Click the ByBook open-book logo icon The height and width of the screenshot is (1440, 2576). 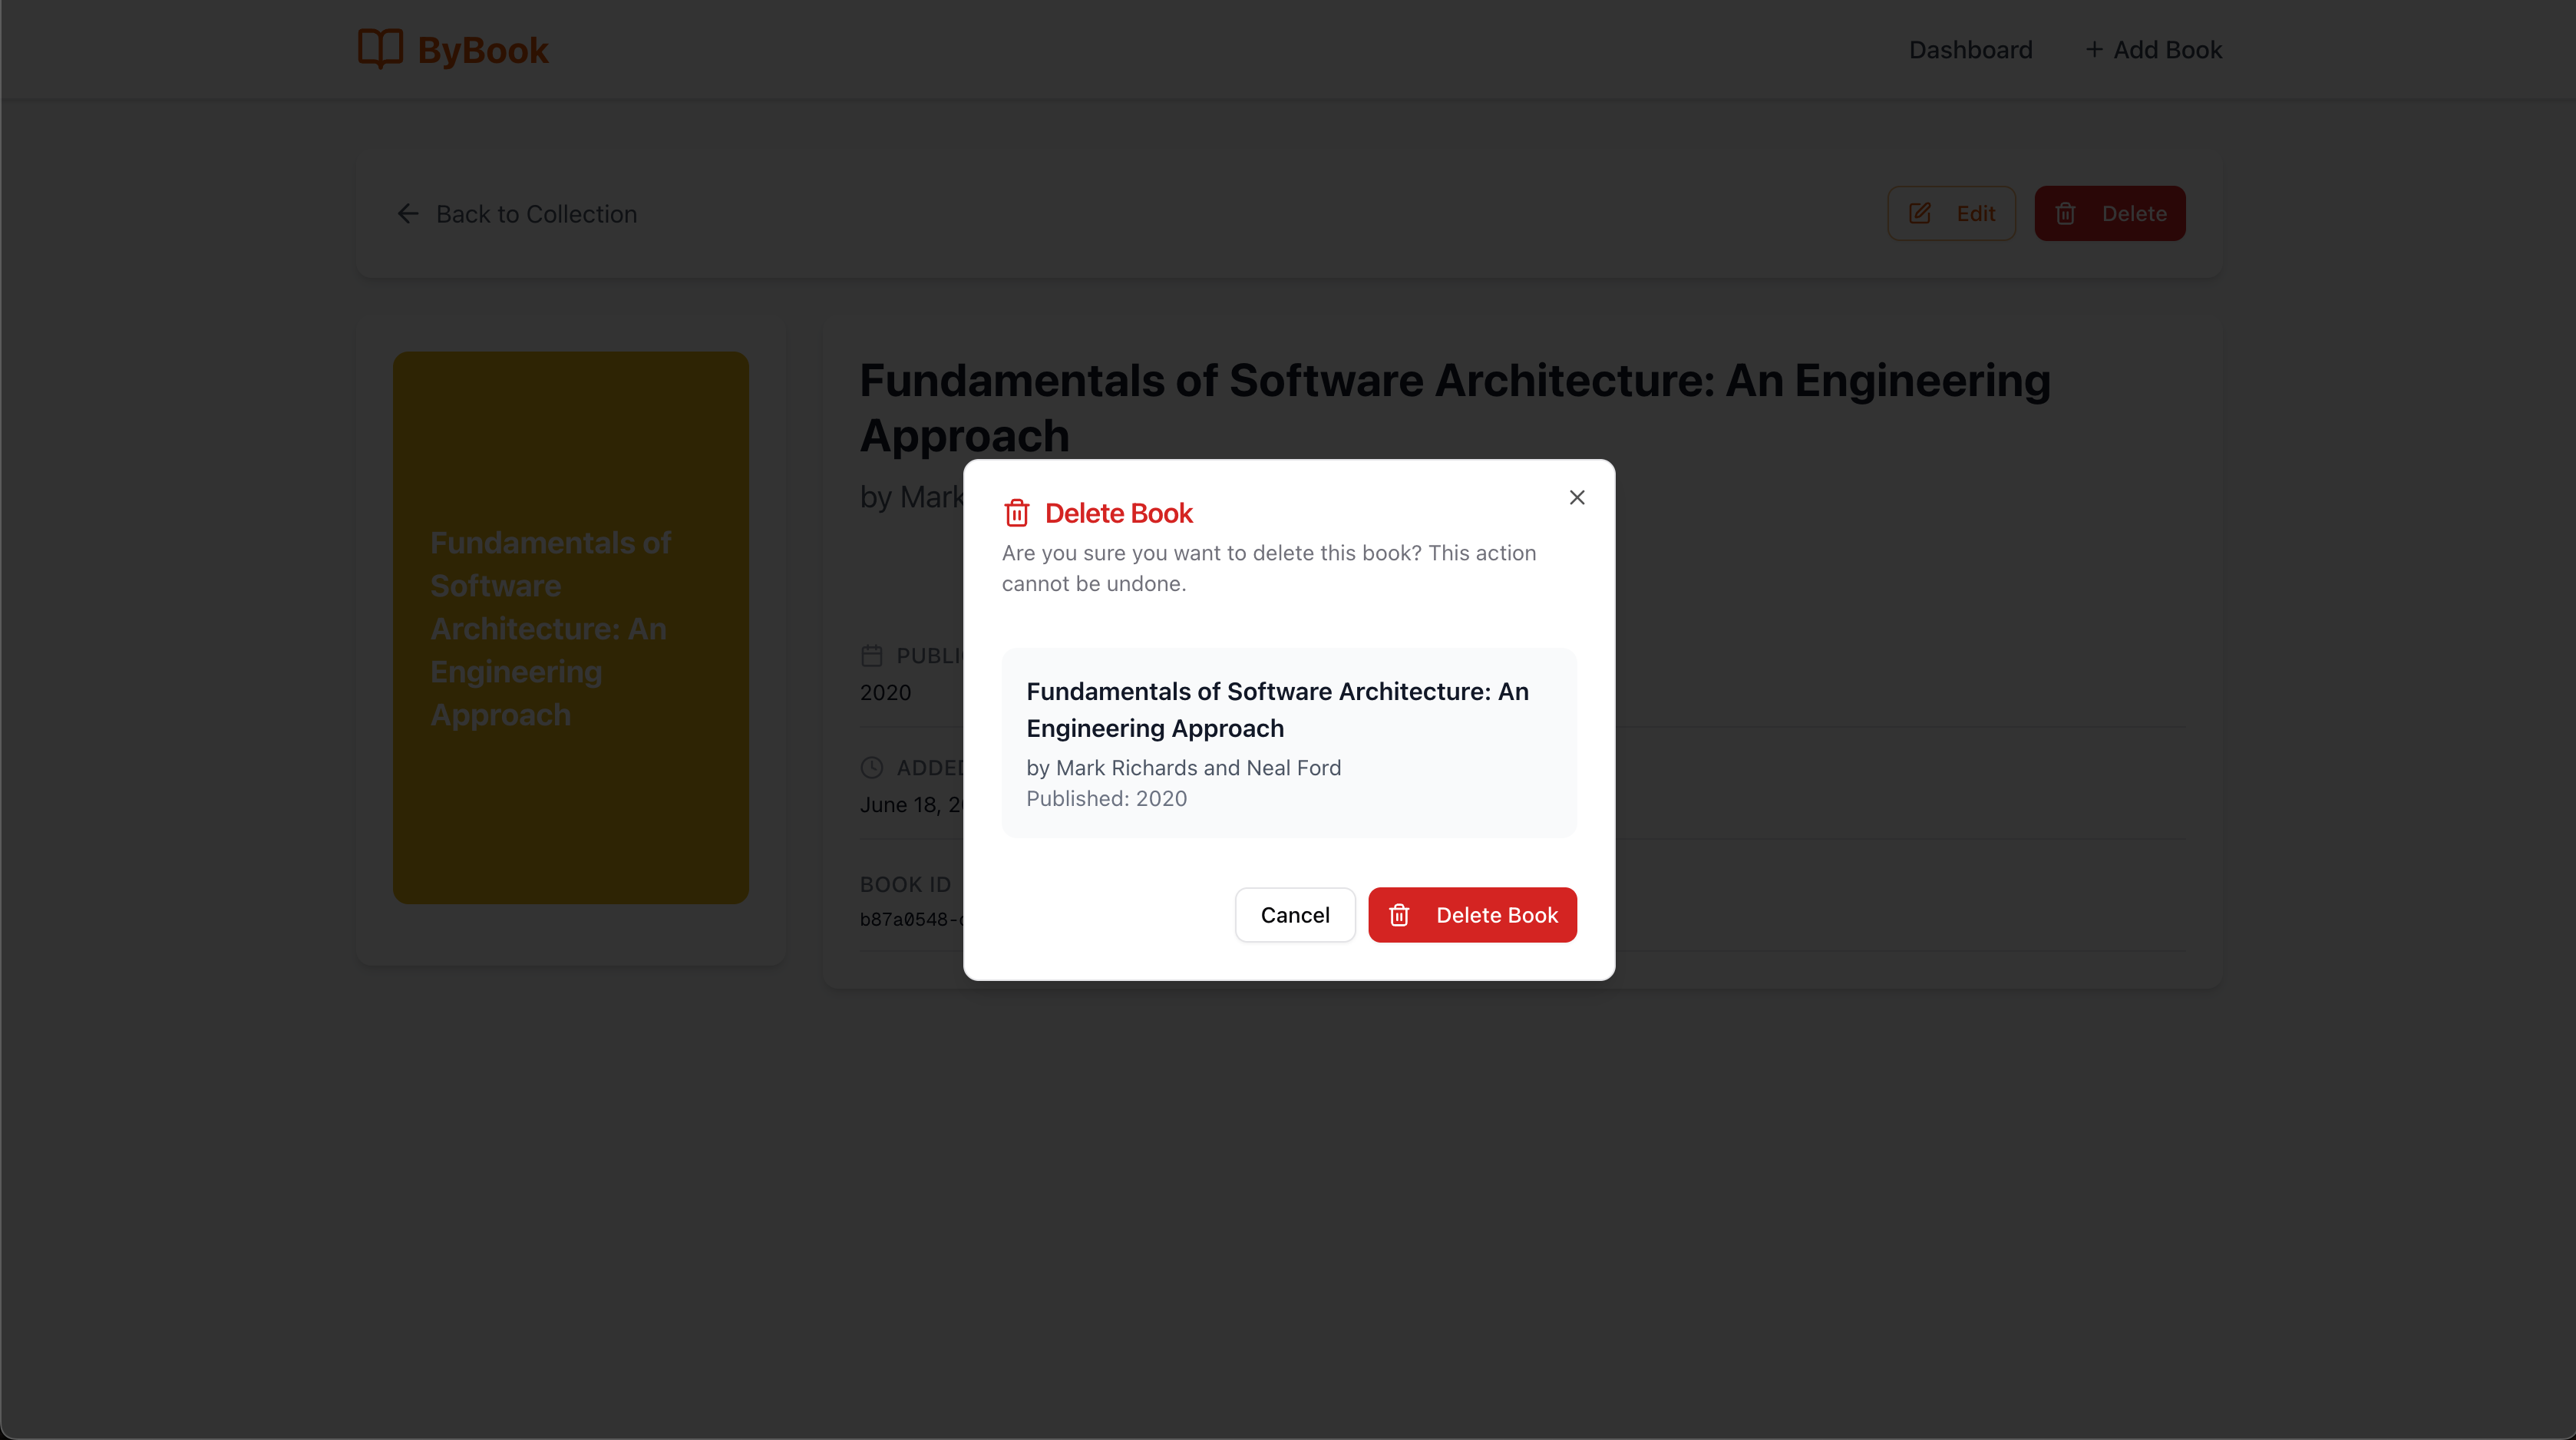click(x=380, y=49)
